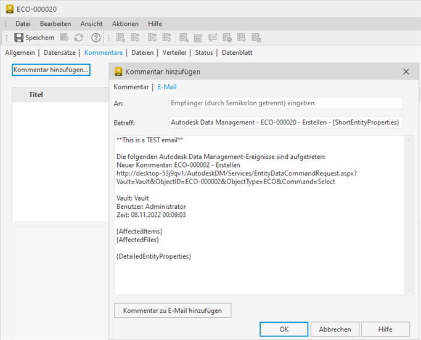The image size is (421, 340).
Task: Click the Betreff subject input field
Action: [x=285, y=123]
